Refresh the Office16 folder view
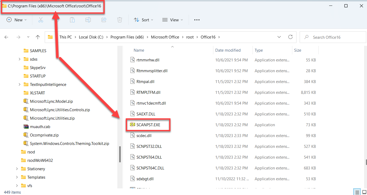The image size is (367, 195). click(290, 37)
